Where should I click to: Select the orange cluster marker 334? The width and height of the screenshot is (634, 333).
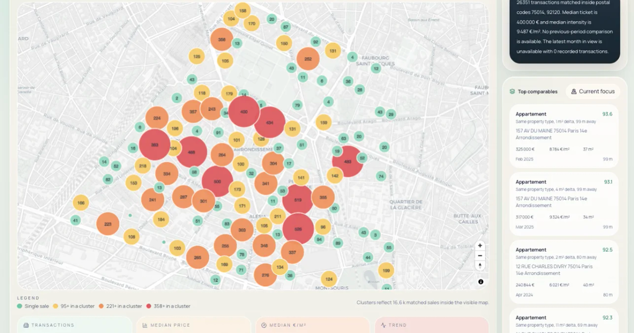pyautogui.click(x=167, y=173)
